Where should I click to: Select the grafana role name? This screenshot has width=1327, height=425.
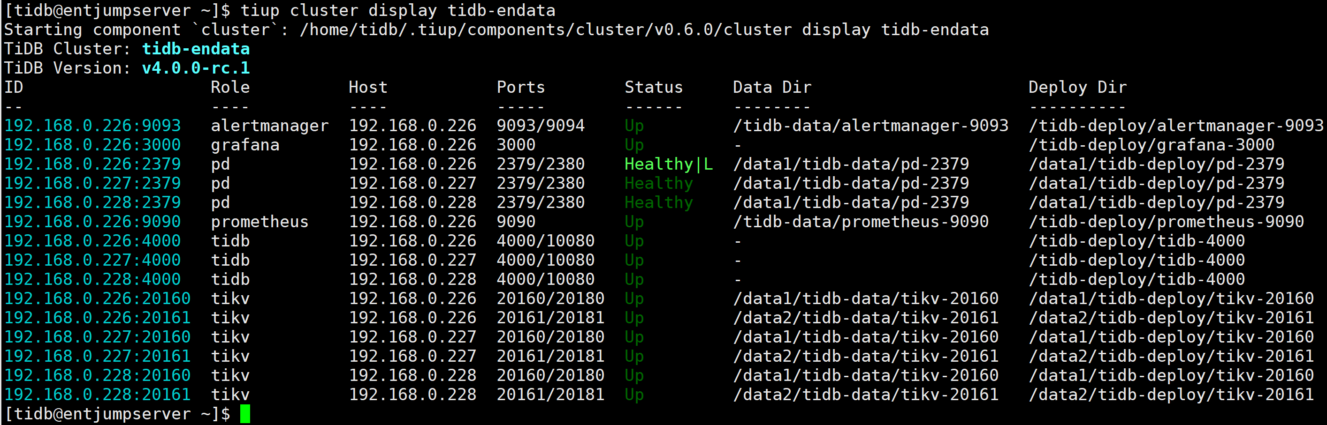245,145
